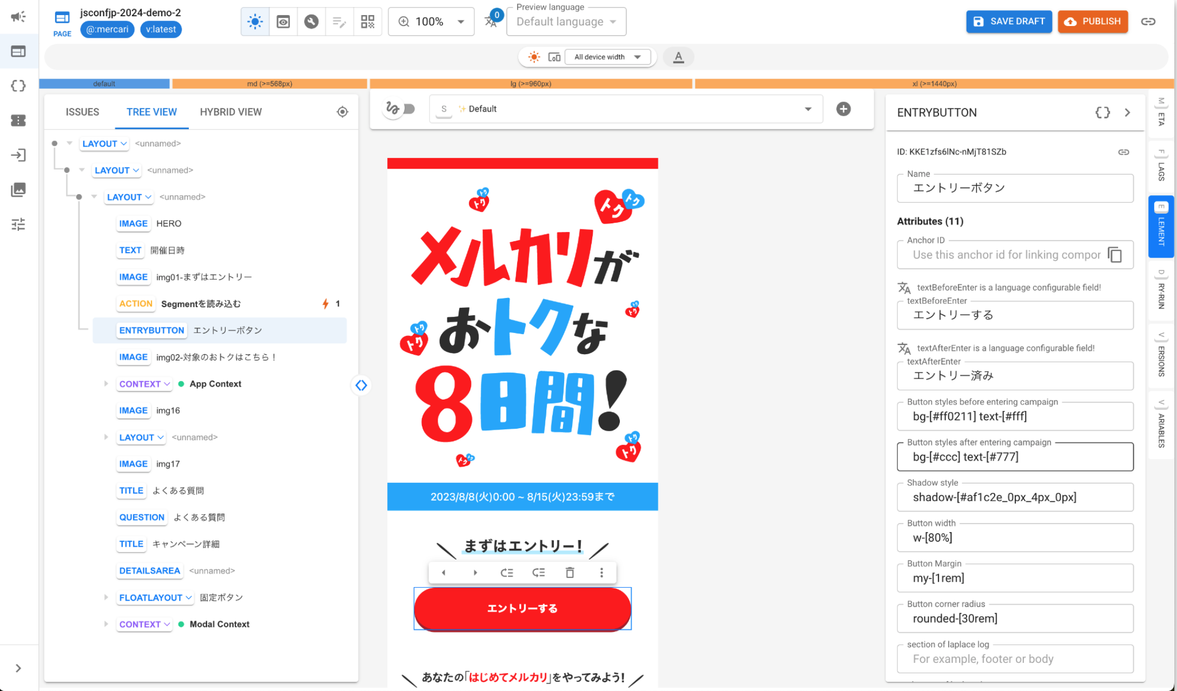The height and width of the screenshot is (691, 1177).
Task: Open the more options dots in element toolbar
Action: click(x=601, y=573)
